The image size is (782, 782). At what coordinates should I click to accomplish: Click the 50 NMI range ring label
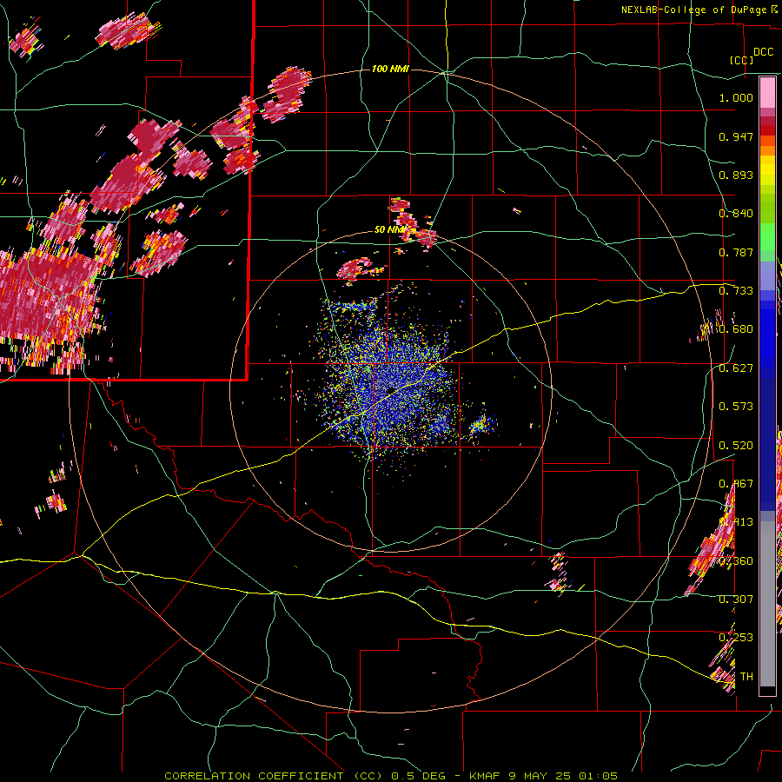click(x=391, y=230)
